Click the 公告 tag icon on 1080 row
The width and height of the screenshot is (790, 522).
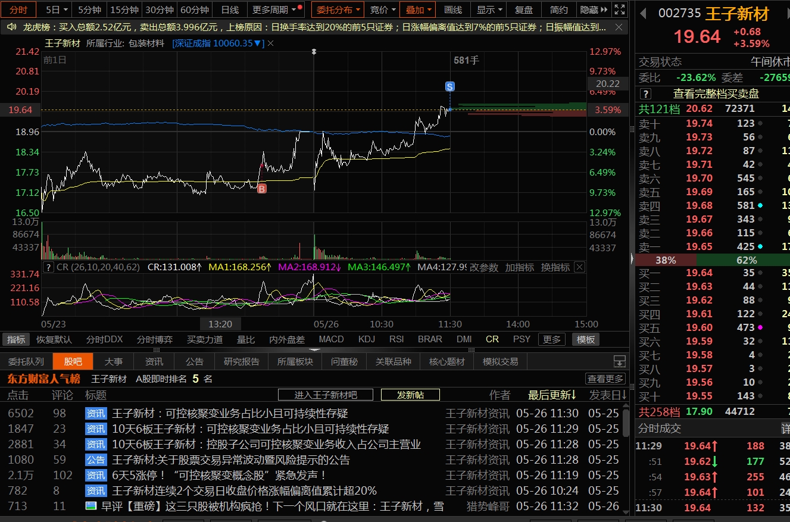click(96, 460)
